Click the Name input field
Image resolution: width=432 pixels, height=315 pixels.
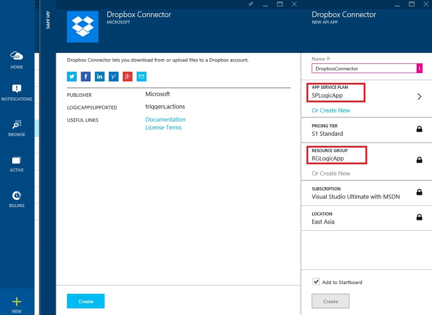coord(364,69)
